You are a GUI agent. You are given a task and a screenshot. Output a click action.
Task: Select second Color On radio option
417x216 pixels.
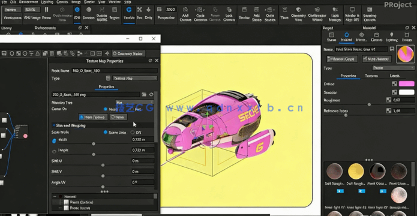131,109
